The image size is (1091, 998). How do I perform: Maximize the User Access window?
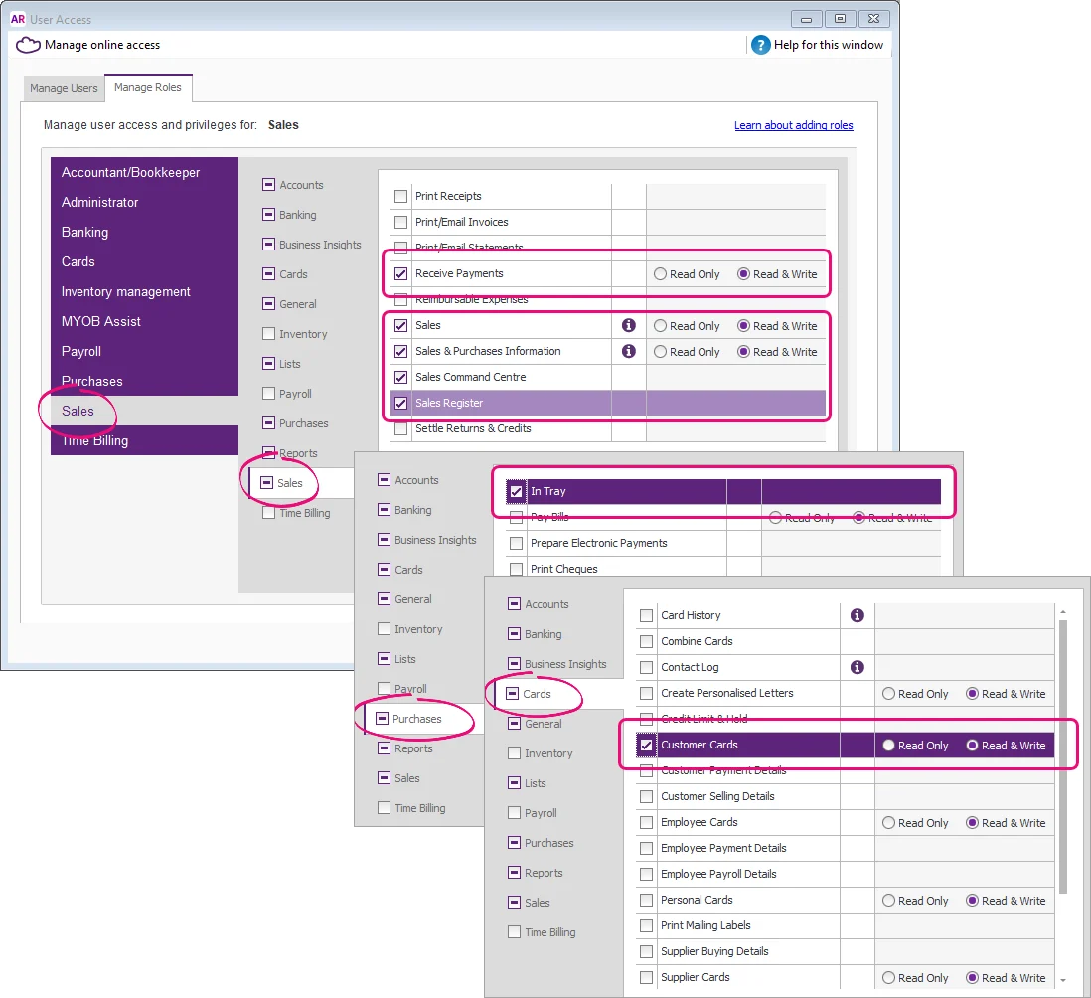click(x=840, y=19)
